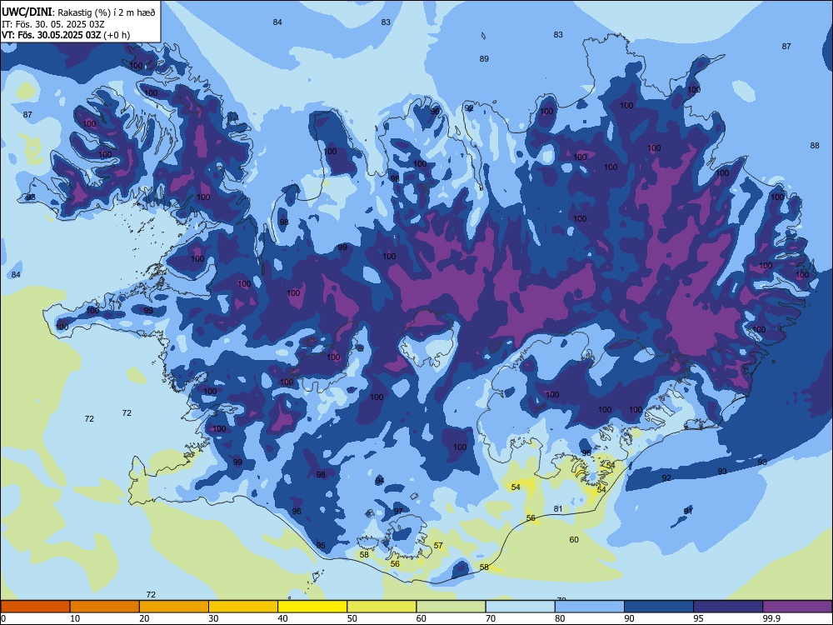The image size is (833, 625).
Task: Click the "IT: Fös. 30. 05. 2025 03Z" line
Action: [x=53, y=24]
